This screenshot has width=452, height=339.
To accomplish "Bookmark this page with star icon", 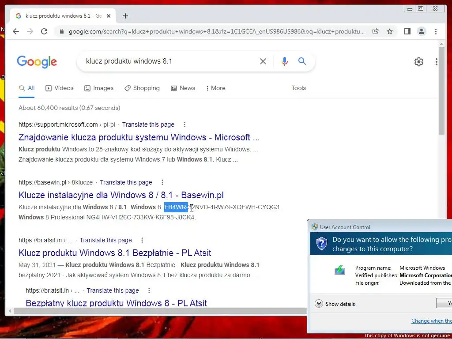I will click(x=390, y=31).
